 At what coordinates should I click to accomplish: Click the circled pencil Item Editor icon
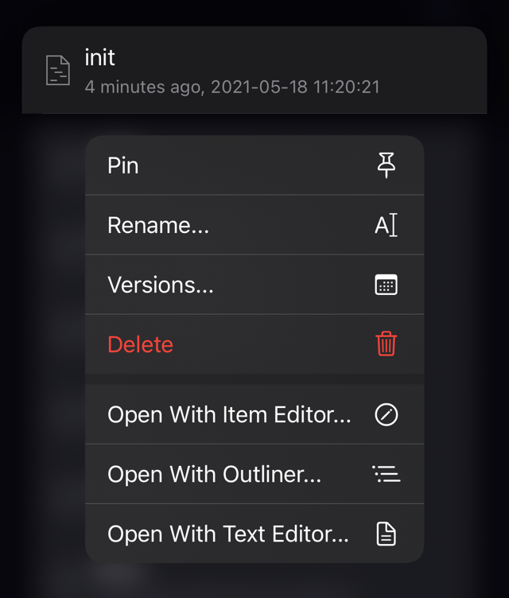tap(387, 414)
